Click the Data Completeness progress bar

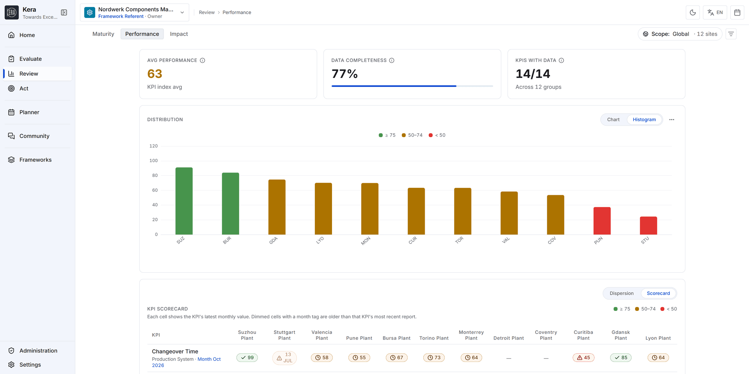412,86
